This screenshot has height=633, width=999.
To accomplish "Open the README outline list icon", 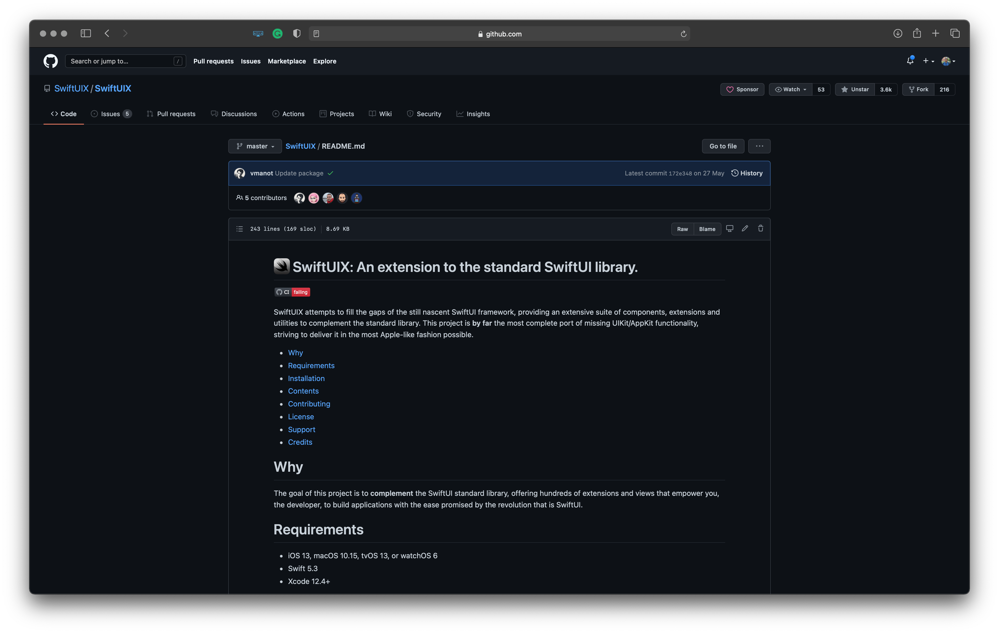I will 239,229.
